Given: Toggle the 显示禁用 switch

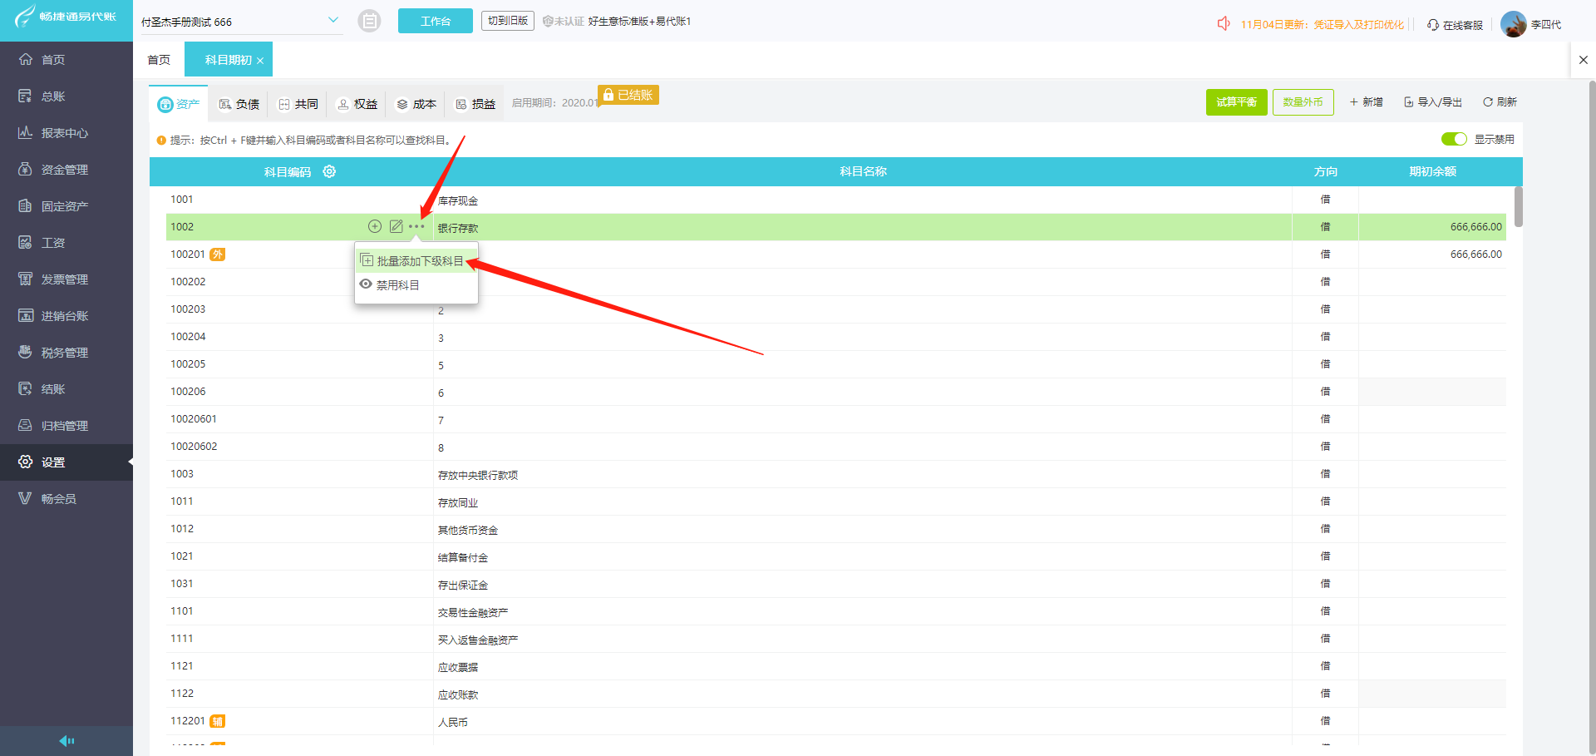Looking at the screenshot, I should pos(1454,139).
